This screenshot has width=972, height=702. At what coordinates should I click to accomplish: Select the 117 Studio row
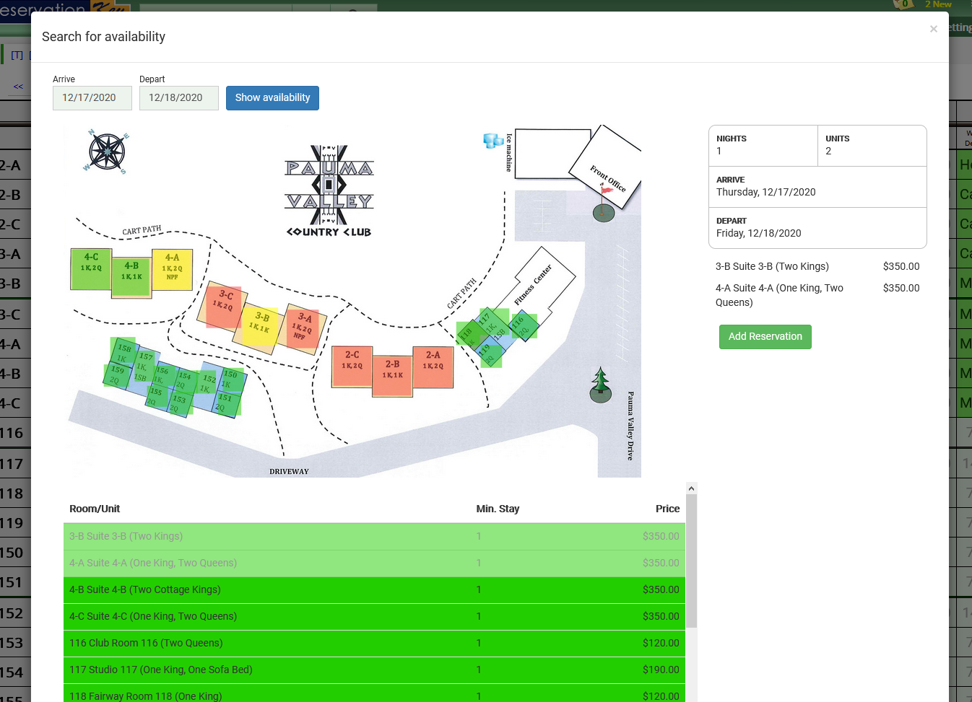click(374, 670)
